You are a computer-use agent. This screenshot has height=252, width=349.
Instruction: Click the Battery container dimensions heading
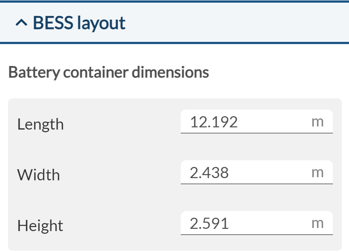pyautogui.click(x=108, y=72)
